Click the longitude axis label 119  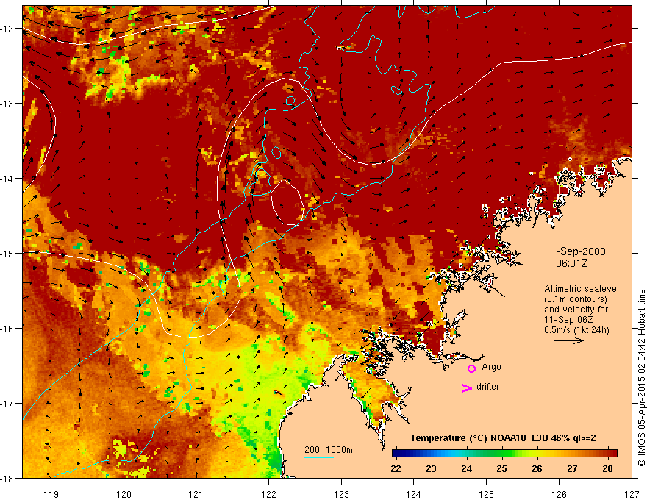click(51, 494)
